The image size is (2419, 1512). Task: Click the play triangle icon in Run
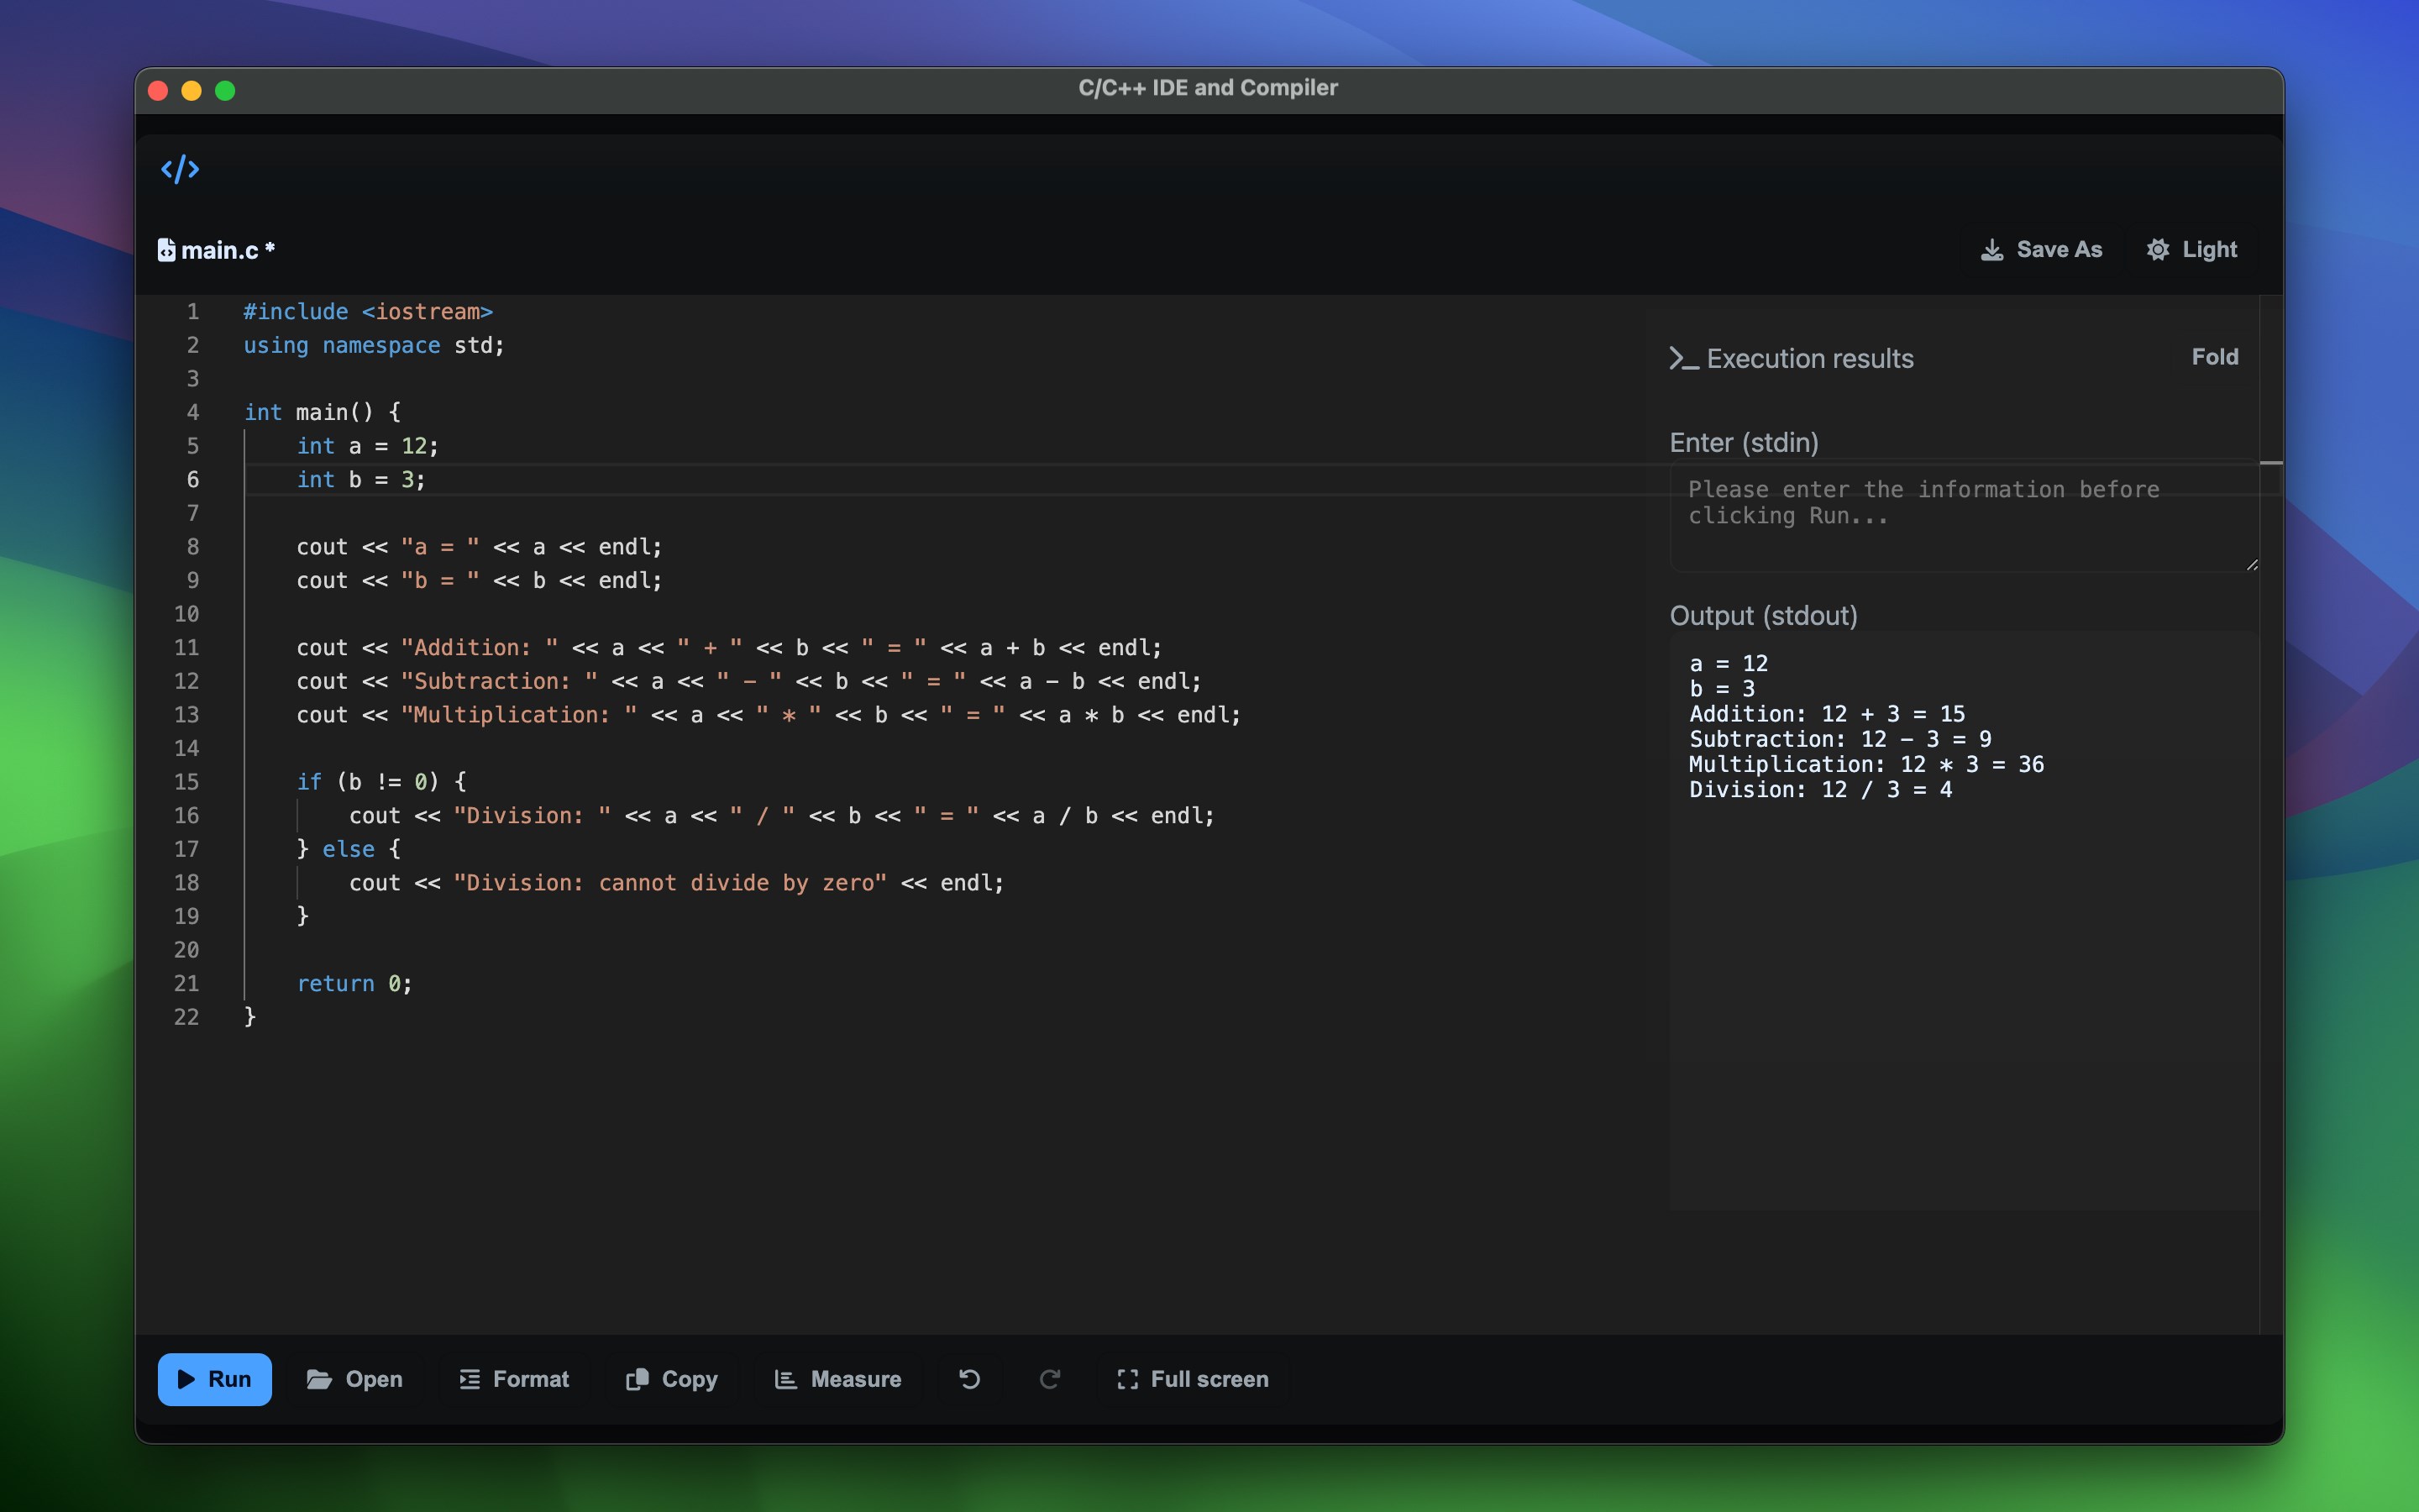(186, 1379)
